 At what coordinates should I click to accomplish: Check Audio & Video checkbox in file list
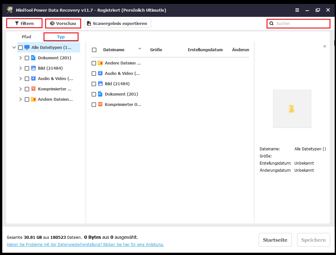tap(93, 74)
